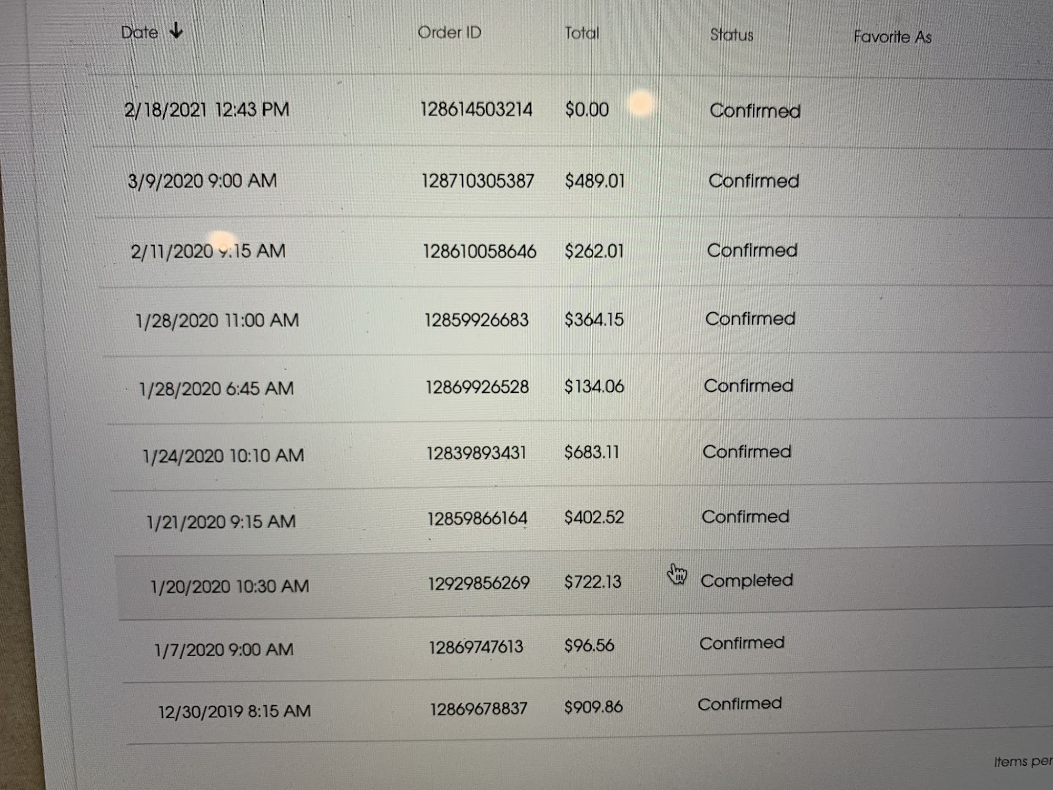The image size is (1053, 790).
Task: Sort by the Total column header
Action: [582, 34]
